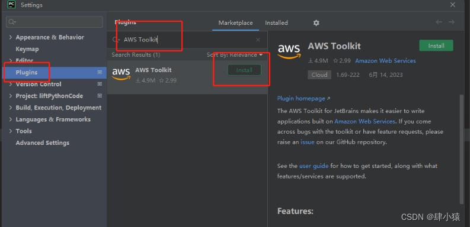Open the Sort By: Relevance dropdown
The width and height of the screenshot is (470, 227).
234,55
